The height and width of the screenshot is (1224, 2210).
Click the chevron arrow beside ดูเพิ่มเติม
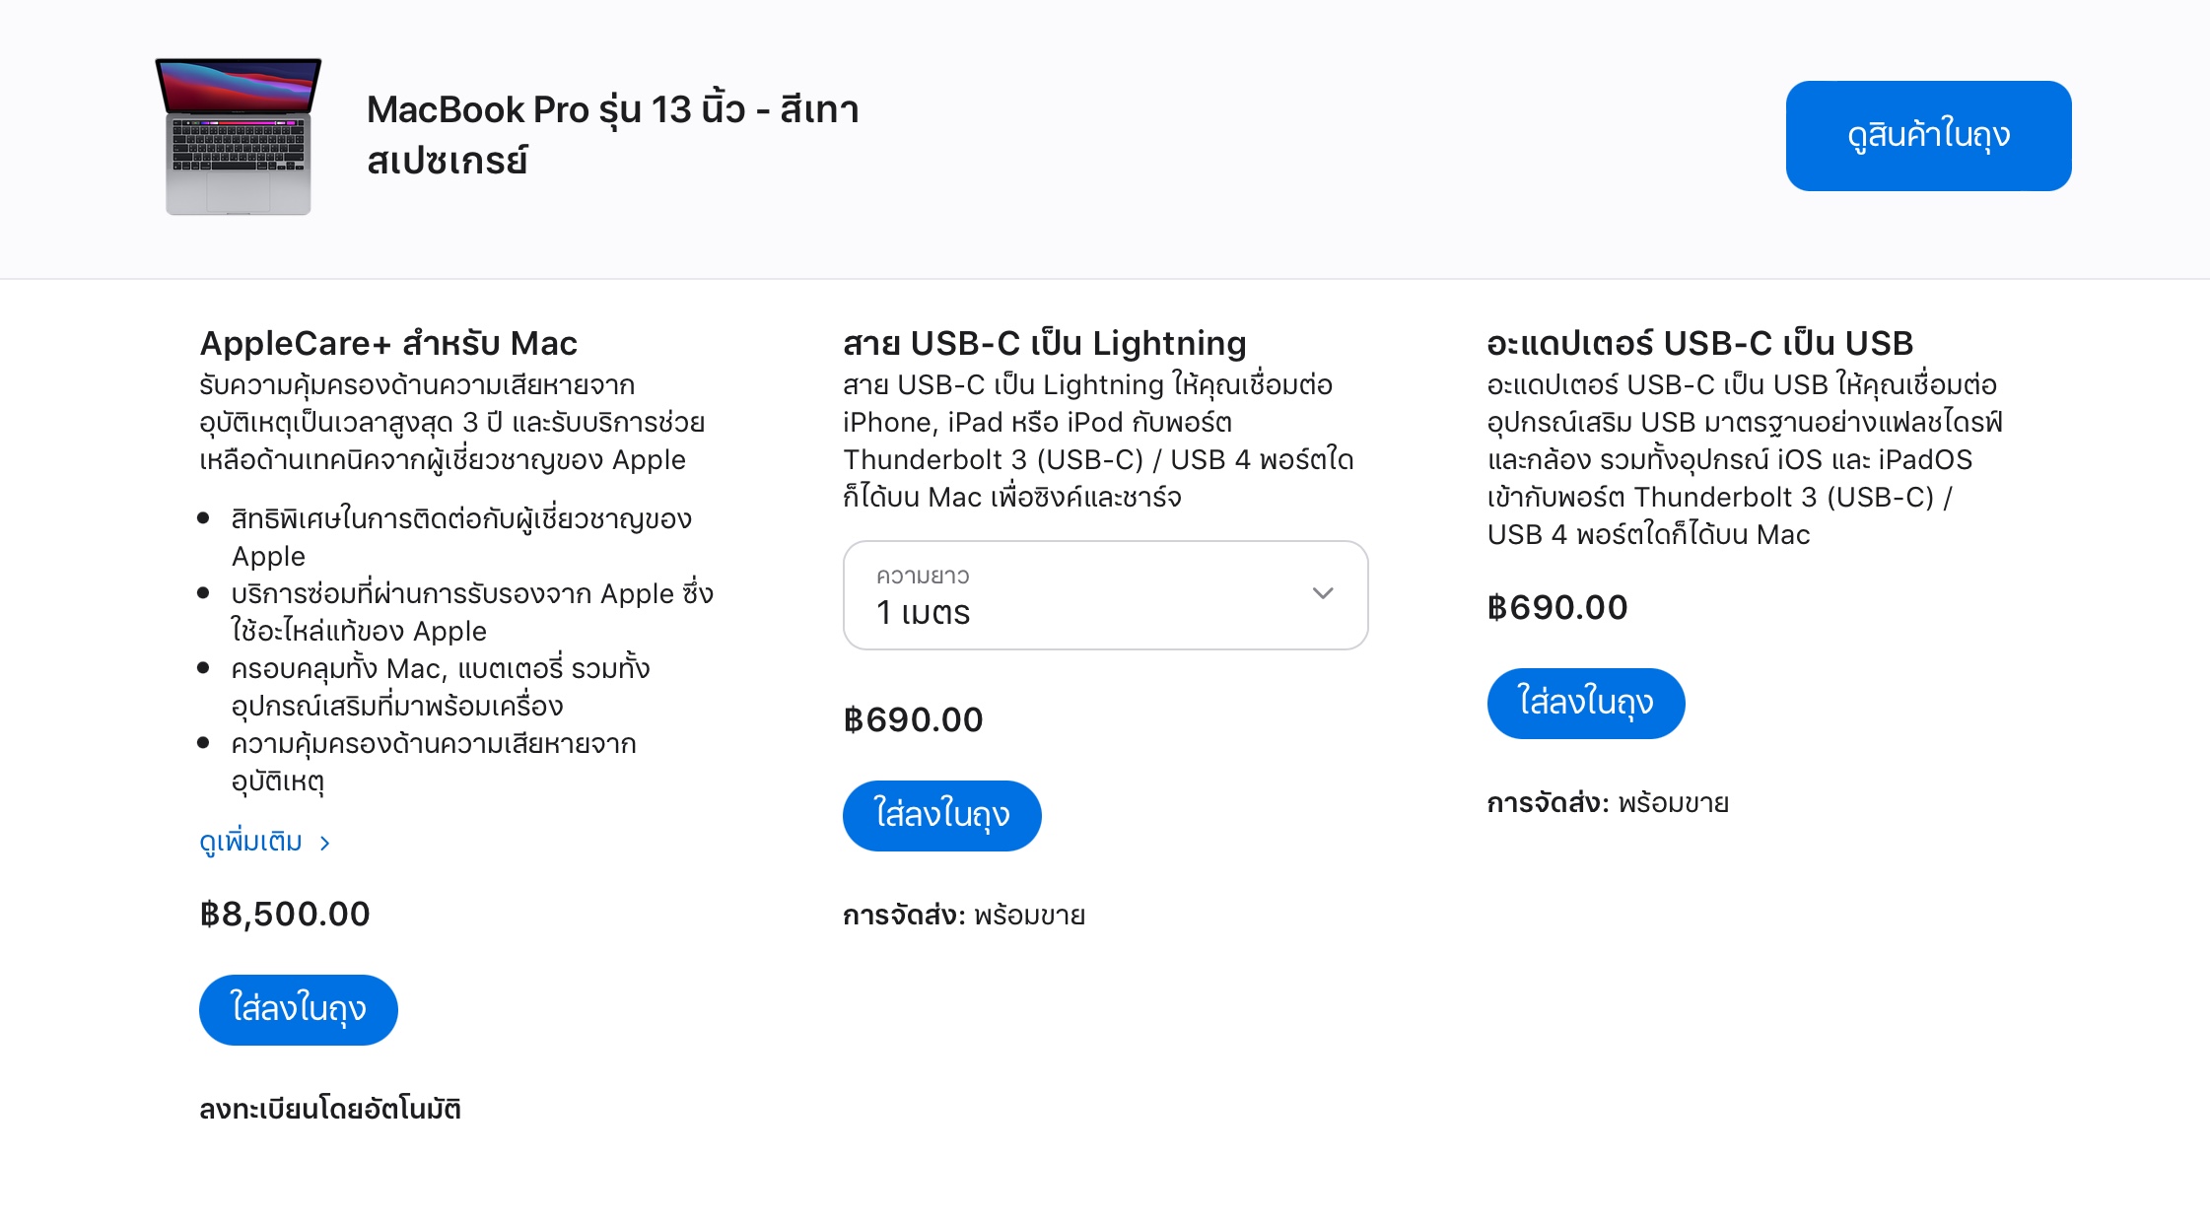pos(325,843)
